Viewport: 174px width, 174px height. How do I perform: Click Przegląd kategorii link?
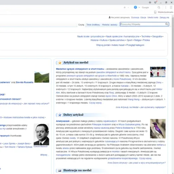pyautogui.click(x=135, y=45)
